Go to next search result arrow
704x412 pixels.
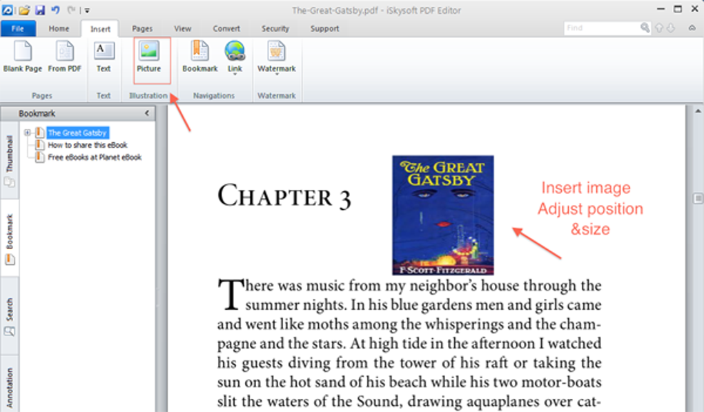coord(671,28)
